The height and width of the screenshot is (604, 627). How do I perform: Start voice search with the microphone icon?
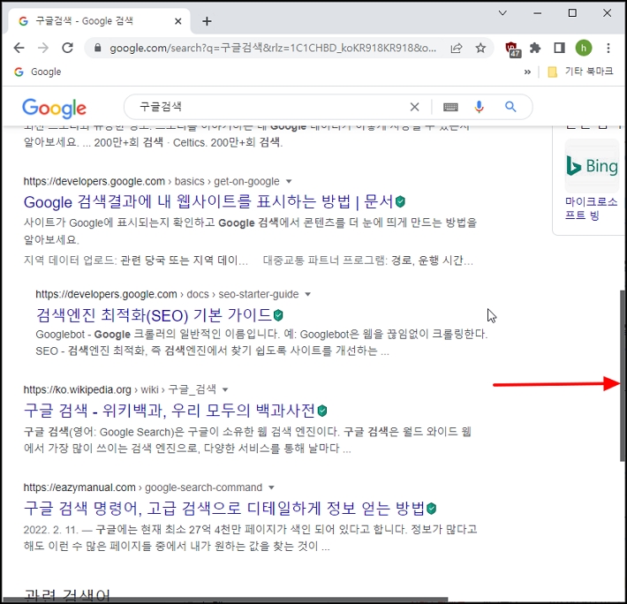(x=479, y=107)
